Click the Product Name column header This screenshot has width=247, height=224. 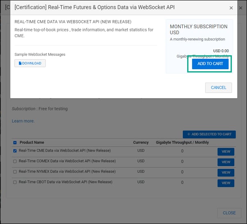click(32, 143)
